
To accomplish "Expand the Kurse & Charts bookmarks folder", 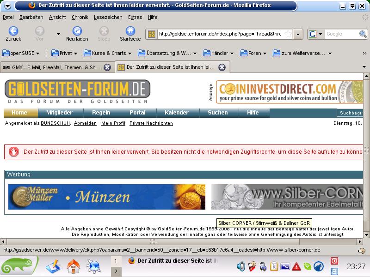I will (107, 53).
